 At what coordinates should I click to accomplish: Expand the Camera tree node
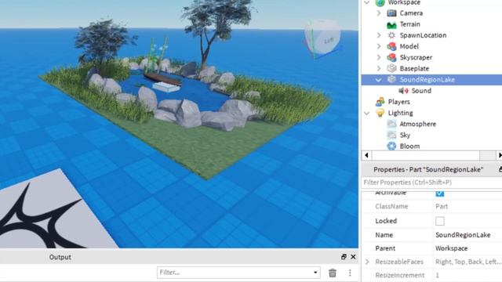379,13
